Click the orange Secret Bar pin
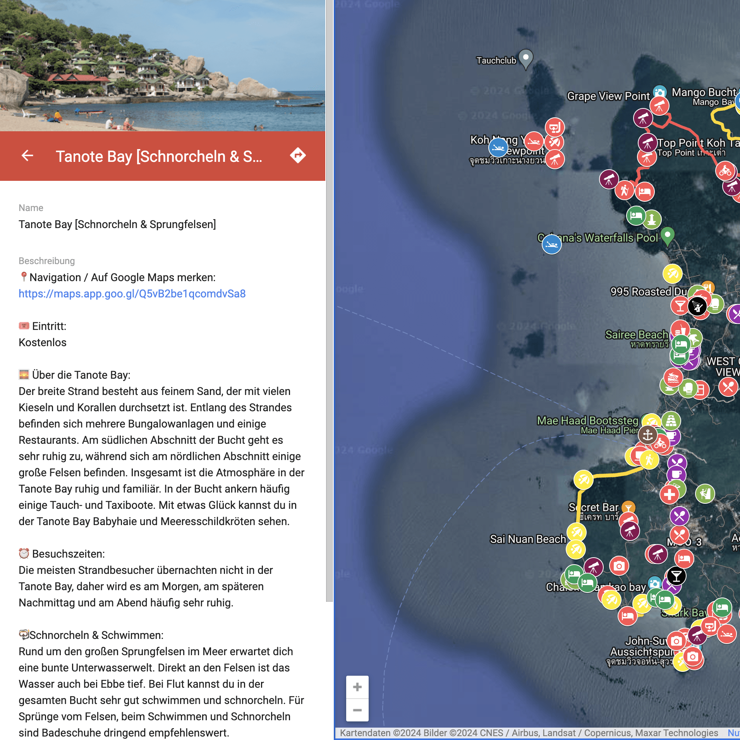This screenshot has width=740, height=740. 628,507
